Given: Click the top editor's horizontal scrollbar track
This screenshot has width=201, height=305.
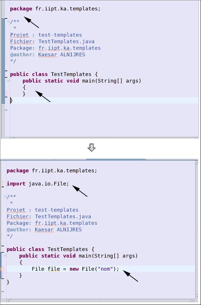Looking at the screenshot, I should 100,138.
